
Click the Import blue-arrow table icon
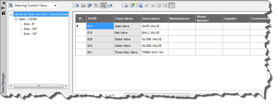point(140,6)
